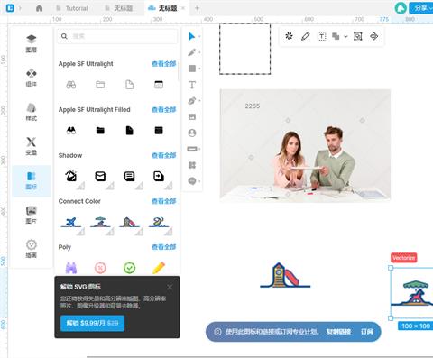This screenshot has height=358, width=433.
Task: Close the SVG unlock popup
Action: coord(170,287)
